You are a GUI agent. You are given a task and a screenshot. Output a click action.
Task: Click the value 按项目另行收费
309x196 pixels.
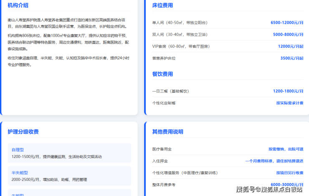(x=290, y=173)
